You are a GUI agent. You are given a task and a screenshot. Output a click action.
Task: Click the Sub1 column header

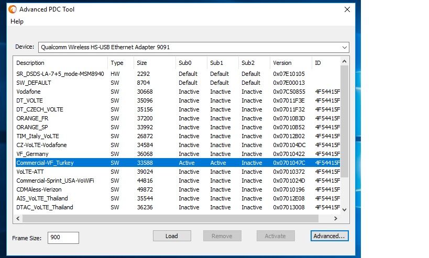(223, 63)
